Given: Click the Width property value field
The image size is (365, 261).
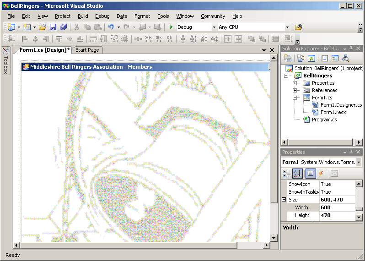Looking at the screenshot, I should point(337,207).
